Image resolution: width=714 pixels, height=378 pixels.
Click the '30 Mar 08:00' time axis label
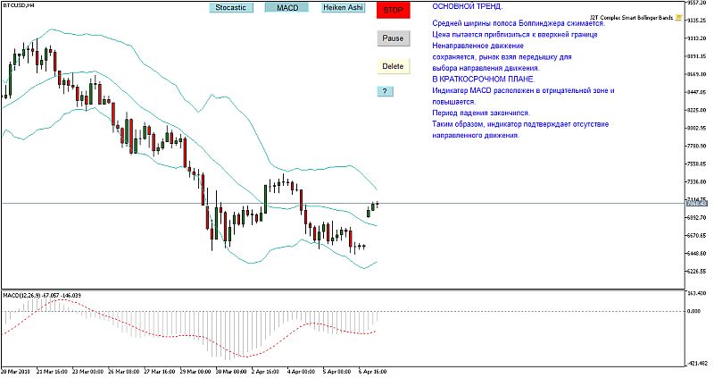tap(231, 372)
